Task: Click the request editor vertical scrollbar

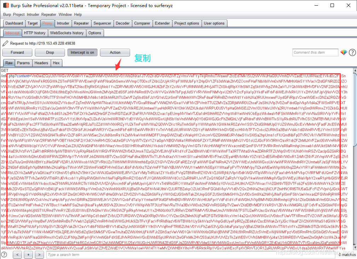Action: tap(355, 159)
